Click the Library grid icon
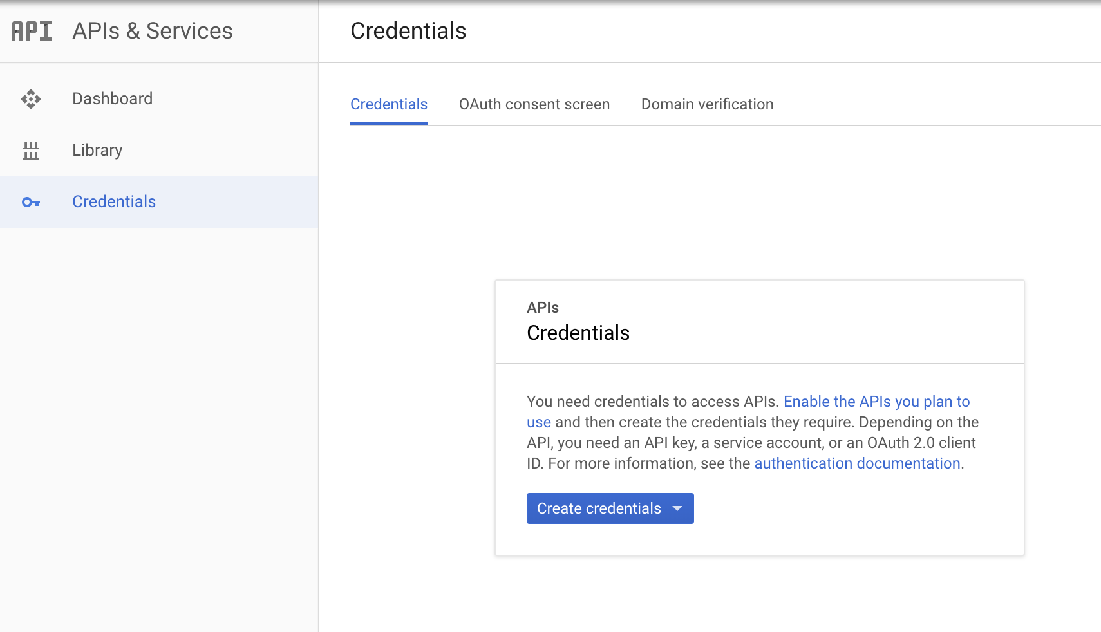This screenshot has height=632, width=1101. 31,151
